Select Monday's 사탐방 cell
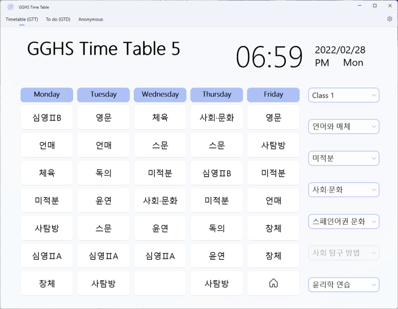 (x=47, y=228)
